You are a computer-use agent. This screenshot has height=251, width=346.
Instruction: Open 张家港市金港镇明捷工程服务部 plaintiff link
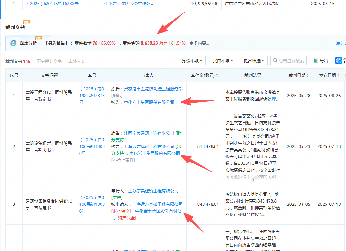tap(153, 89)
